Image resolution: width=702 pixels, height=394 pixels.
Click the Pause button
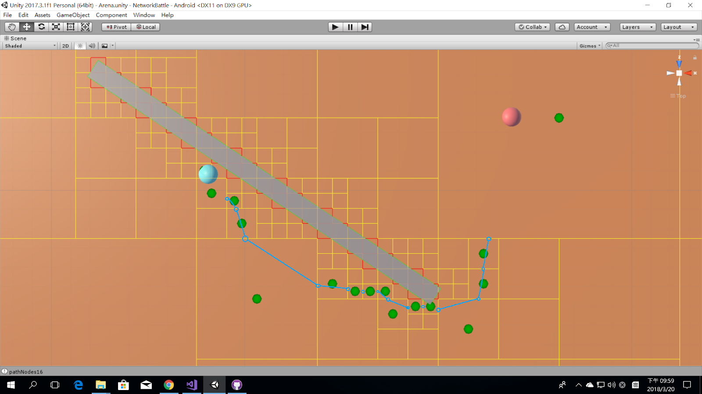point(350,27)
